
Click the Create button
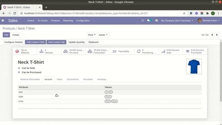click(x=16, y=35)
